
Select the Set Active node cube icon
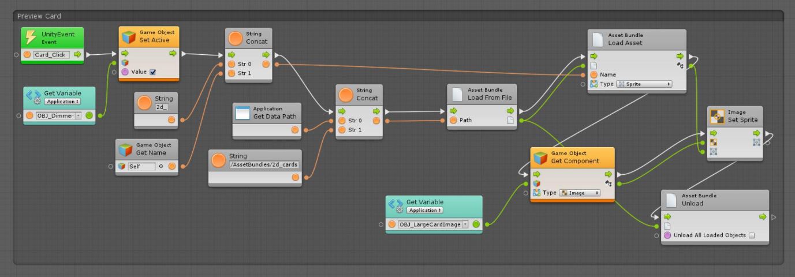pyautogui.click(x=128, y=37)
